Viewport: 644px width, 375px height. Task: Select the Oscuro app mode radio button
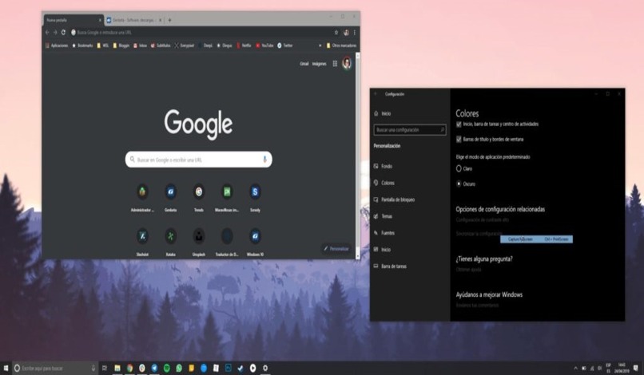pos(459,183)
